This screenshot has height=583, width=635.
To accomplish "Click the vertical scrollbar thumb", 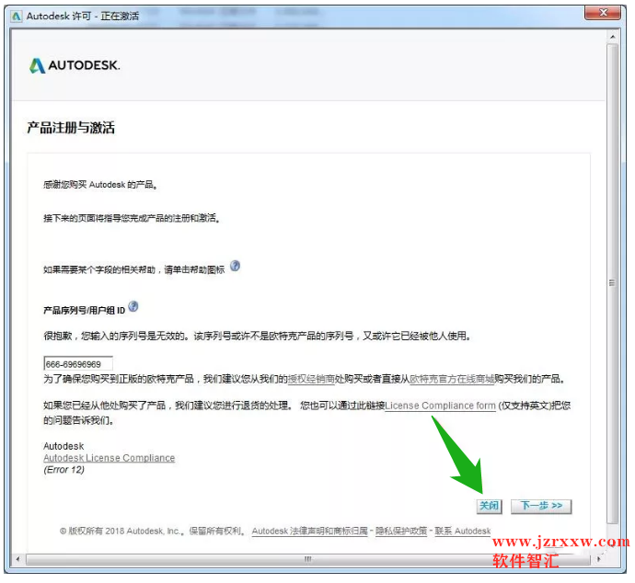I will point(612,283).
